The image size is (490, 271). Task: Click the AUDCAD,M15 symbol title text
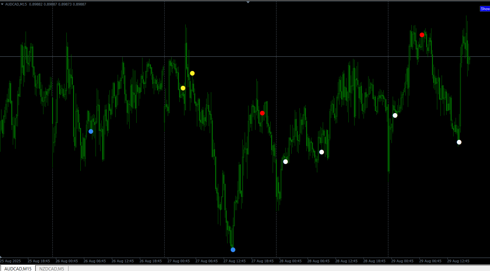pos(16,4)
